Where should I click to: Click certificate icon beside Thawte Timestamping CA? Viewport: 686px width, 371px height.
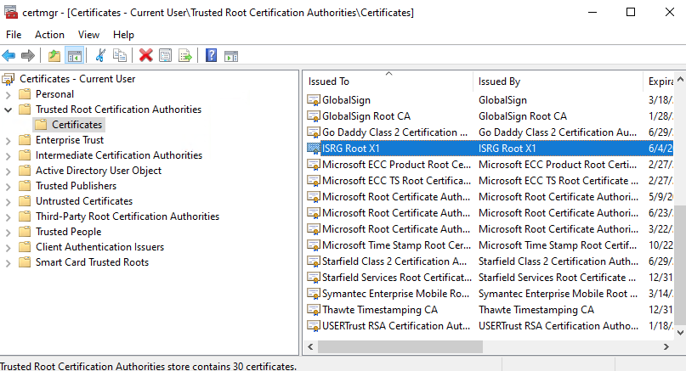[314, 310]
